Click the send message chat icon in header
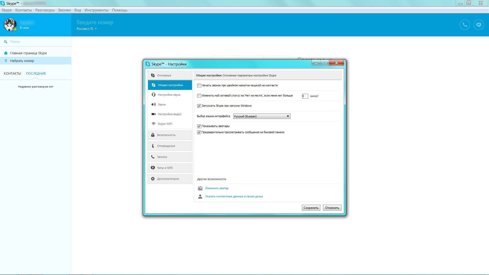Screen dimensions: 489x275 (x=479, y=25)
